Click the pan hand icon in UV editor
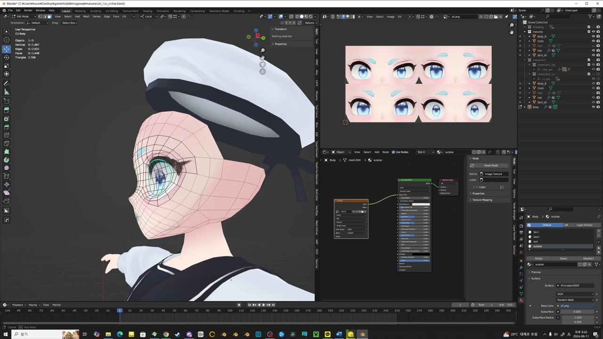Image resolution: width=603 pixels, height=339 pixels. 512,32
